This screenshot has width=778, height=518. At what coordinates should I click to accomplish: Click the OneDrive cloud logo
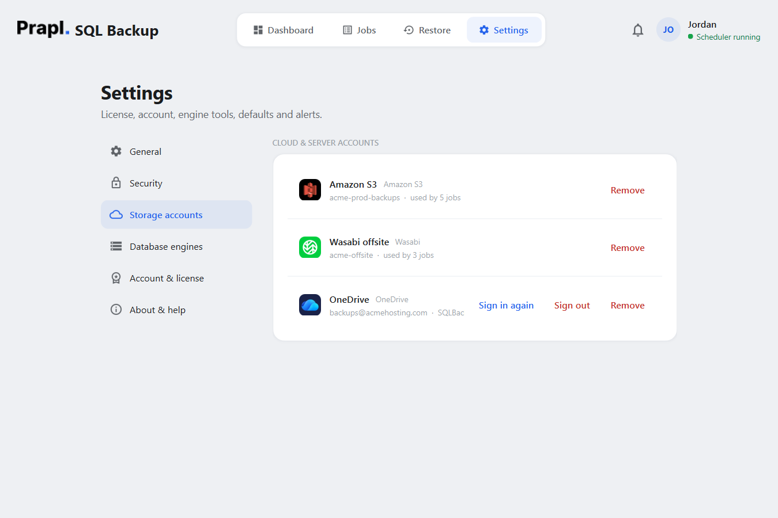click(x=310, y=305)
